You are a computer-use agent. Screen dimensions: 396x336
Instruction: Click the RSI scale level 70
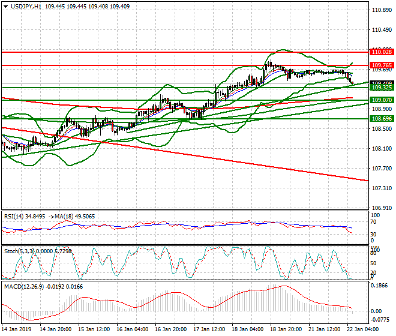click(x=373, y=222)
